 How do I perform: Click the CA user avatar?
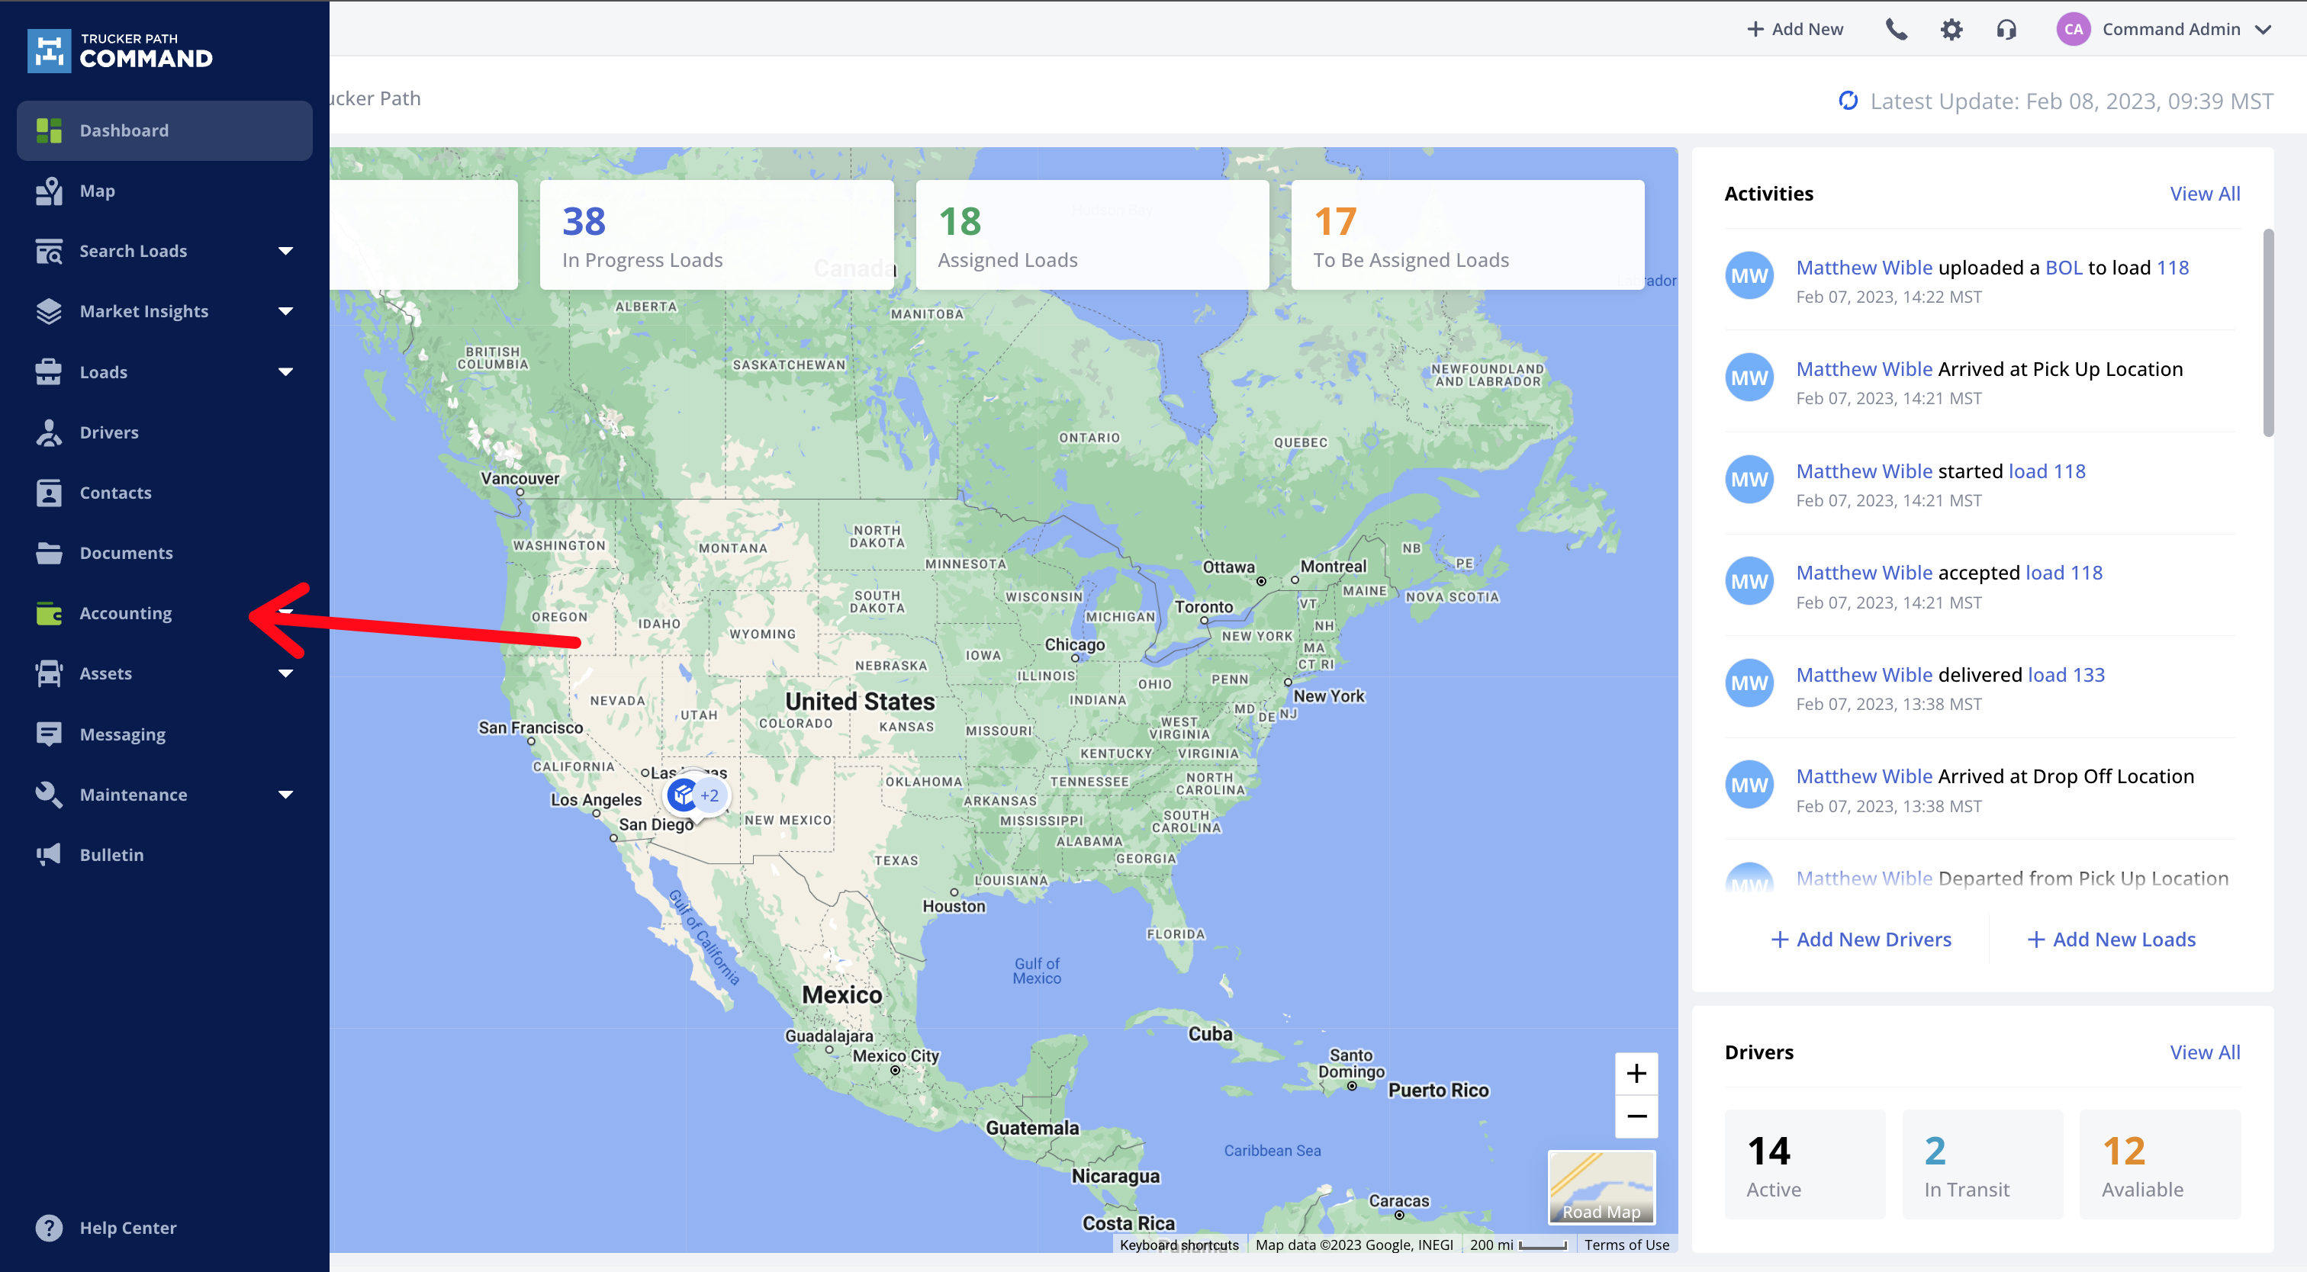(x=2074, y=30)
